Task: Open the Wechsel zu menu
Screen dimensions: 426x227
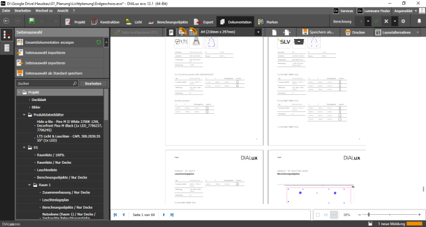Action: point(44,11)
